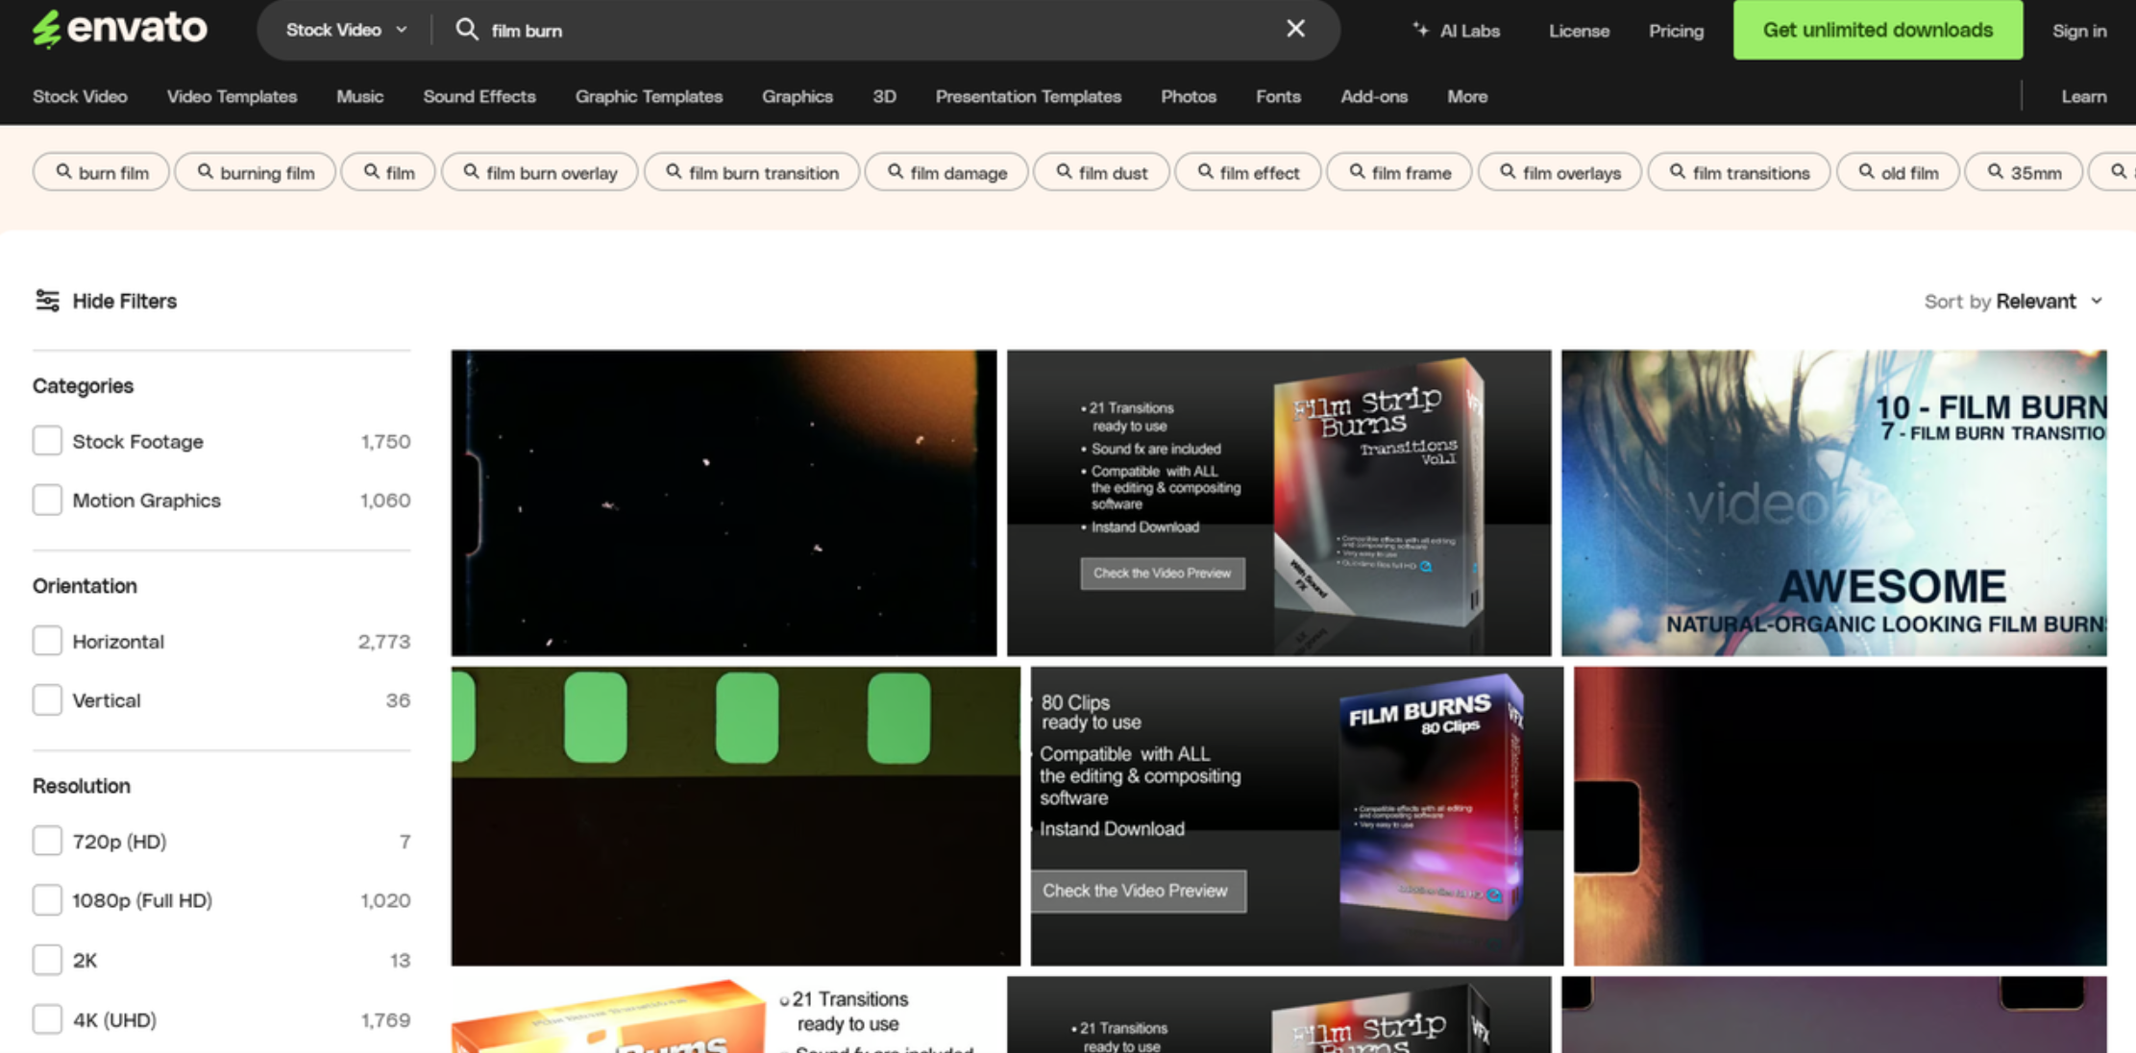This screenshot has width=2136, height=1053.
Task: Click the Hide Filters sliders icon
Action: click(47, 301)
